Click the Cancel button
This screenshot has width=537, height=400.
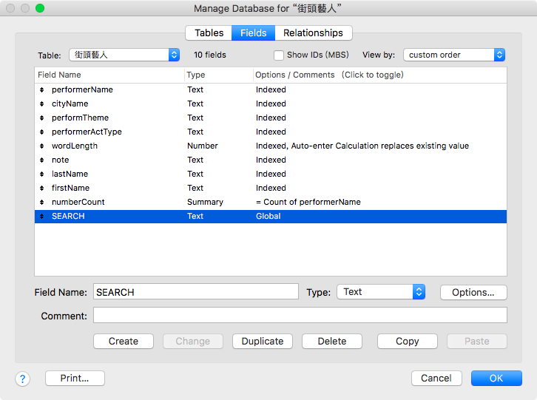436,378
